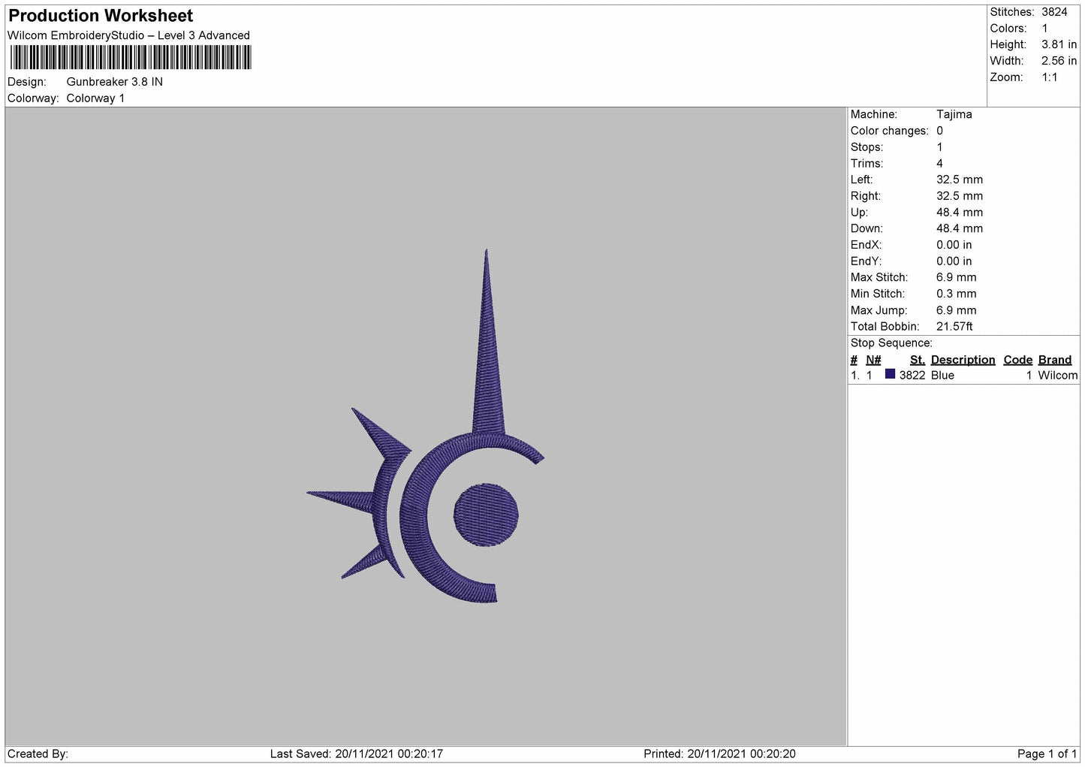Click the Left value 32.5 mm

tap(960, 180)
